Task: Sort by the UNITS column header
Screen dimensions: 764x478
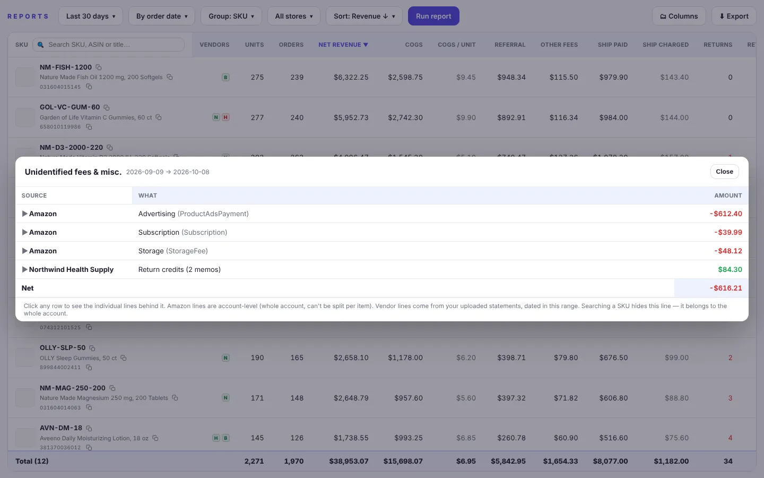Action: pos(255,45)
